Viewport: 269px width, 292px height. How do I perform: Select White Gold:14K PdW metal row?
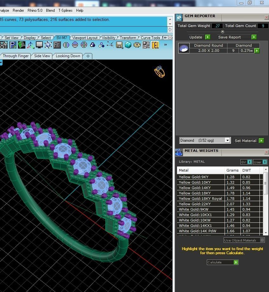click(x=220, y=231)
